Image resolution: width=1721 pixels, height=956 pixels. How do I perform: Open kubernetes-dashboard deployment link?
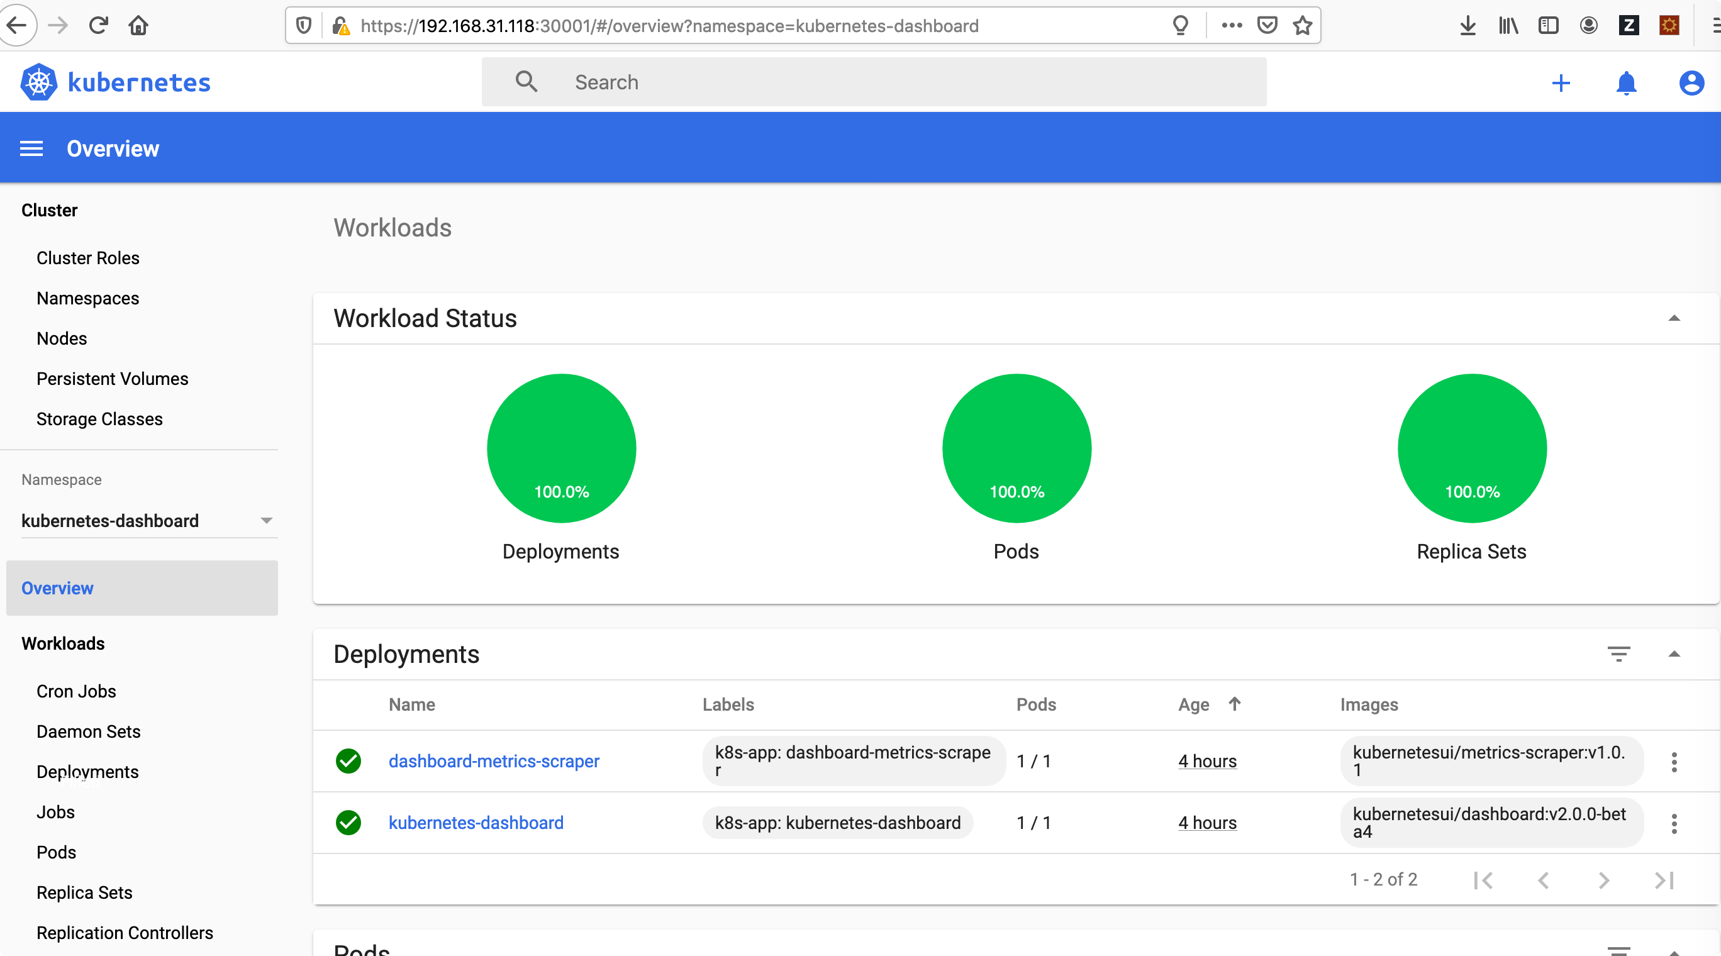(476, 823)
